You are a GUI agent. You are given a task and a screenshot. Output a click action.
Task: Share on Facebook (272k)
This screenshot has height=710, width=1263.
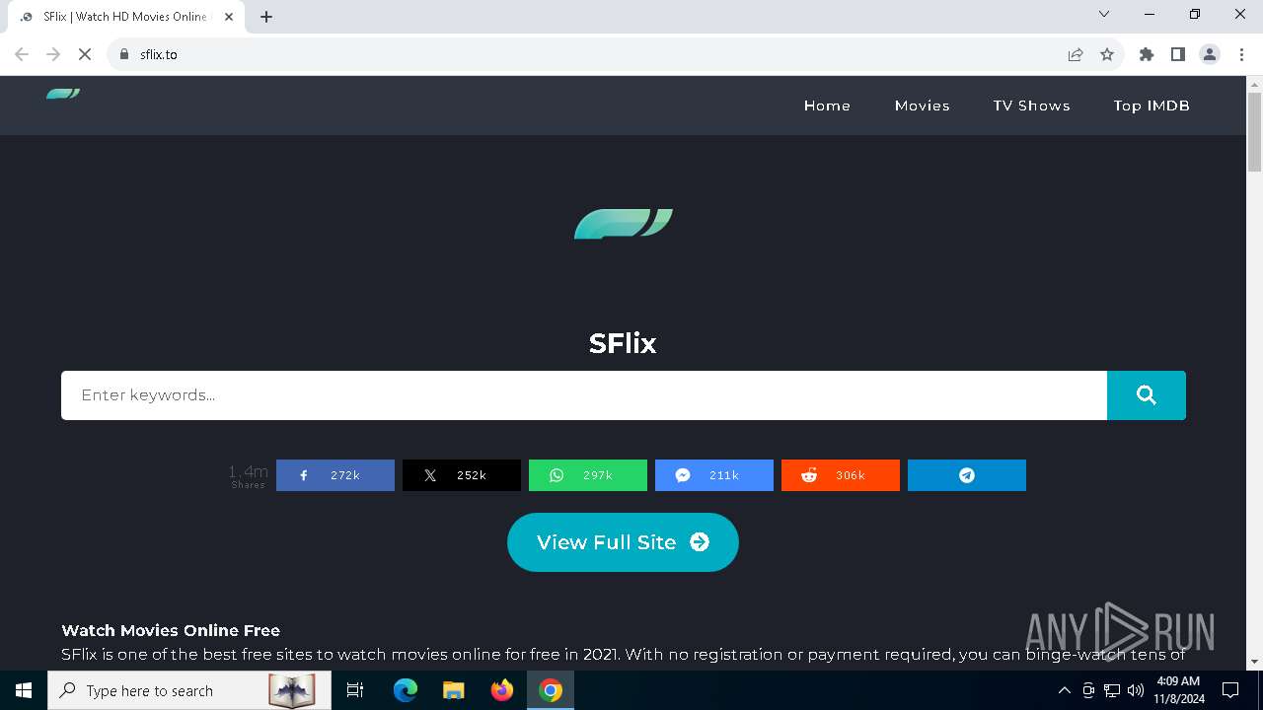[335, 475]
